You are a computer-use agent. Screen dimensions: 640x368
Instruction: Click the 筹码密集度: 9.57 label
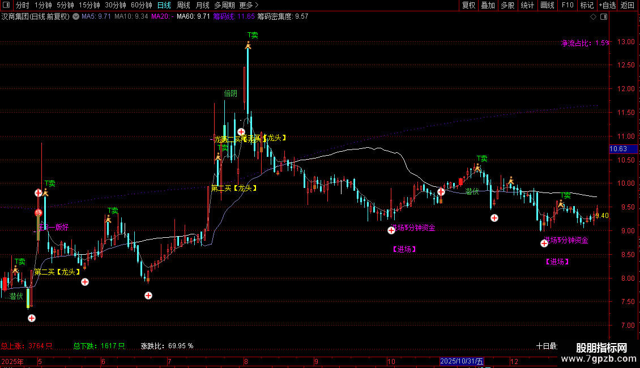[x=283, y=17]
